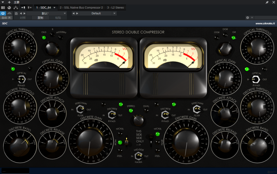Click the bottom-left black status field

[15, 171]
